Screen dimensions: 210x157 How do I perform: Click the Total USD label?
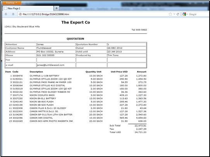click(115, 132)
